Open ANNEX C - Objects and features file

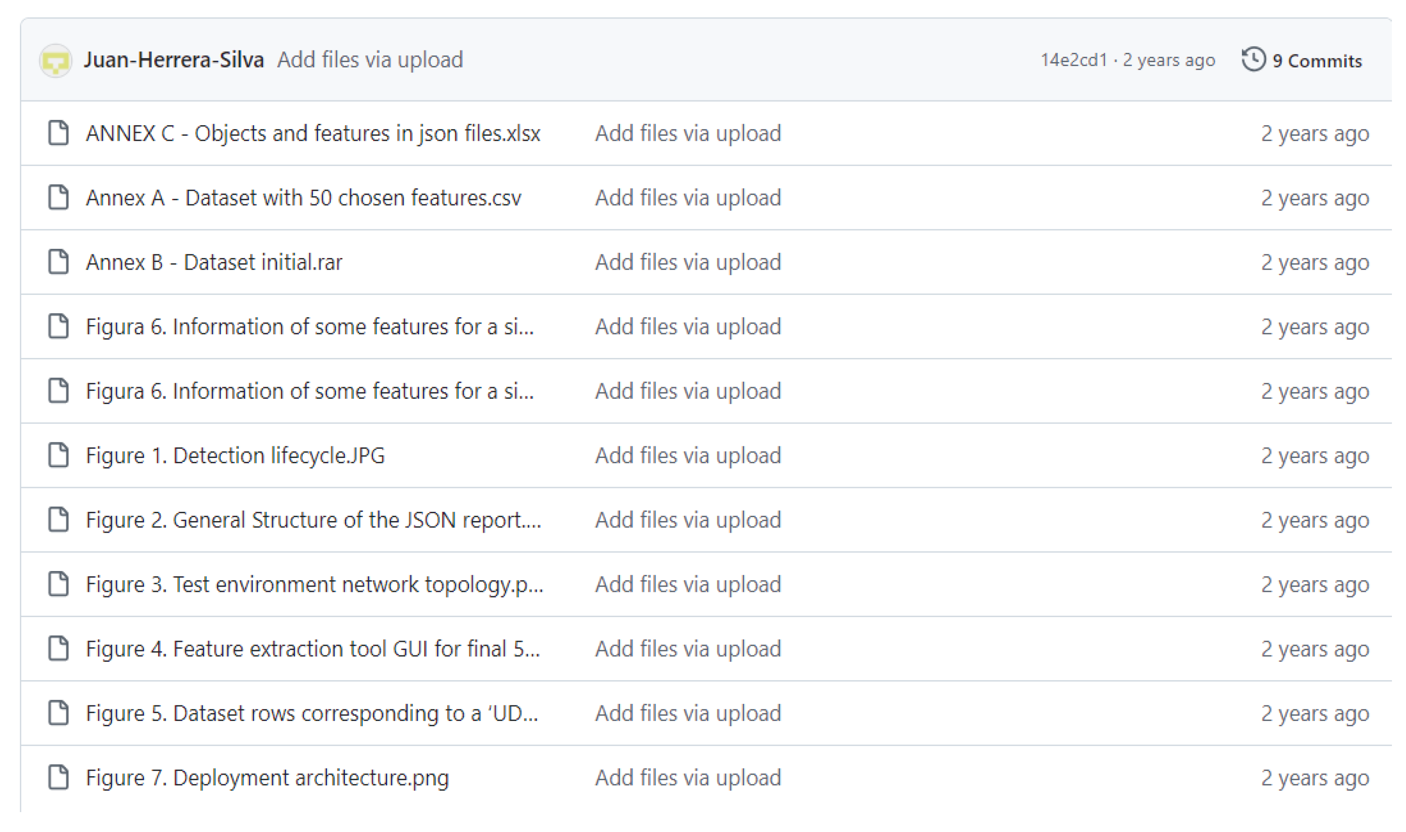pyautogui.click(x=313, y=133)
